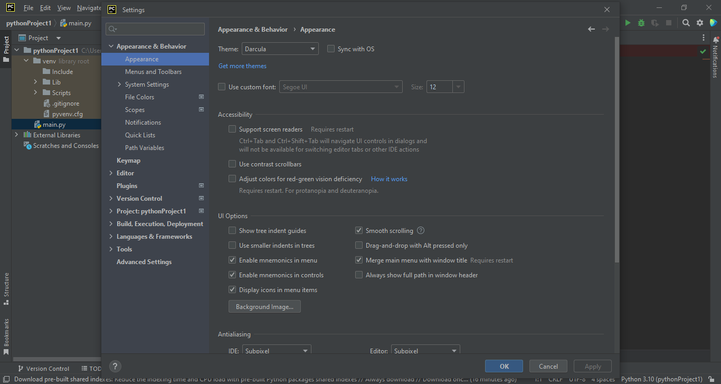Viewport: 721px width, 384px height.
Task: Open the Theme dropdown showing Darcula
Action: [280, 48]
